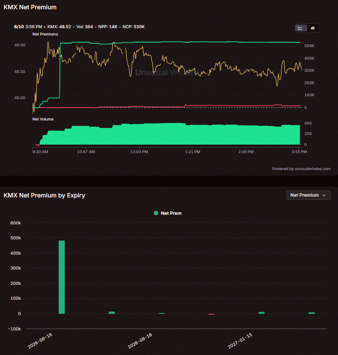Screen dimensions: 338x355
Task: Click the '12:04 PM' time axis label
Action: click(139, 152)
